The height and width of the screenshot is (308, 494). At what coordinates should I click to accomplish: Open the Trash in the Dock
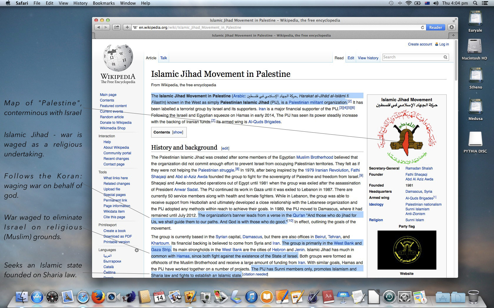tap(473, 297)
